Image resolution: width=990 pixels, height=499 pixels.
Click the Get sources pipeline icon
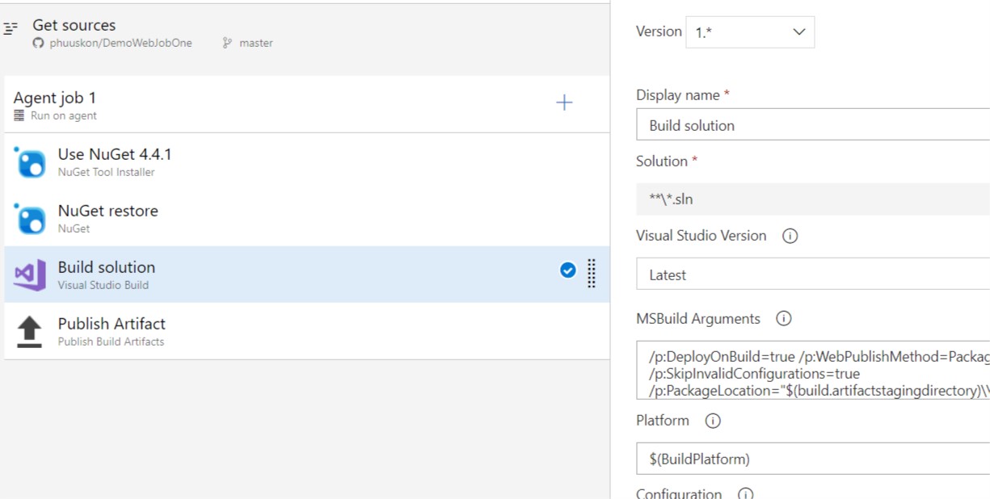click(x=11, y=28)
